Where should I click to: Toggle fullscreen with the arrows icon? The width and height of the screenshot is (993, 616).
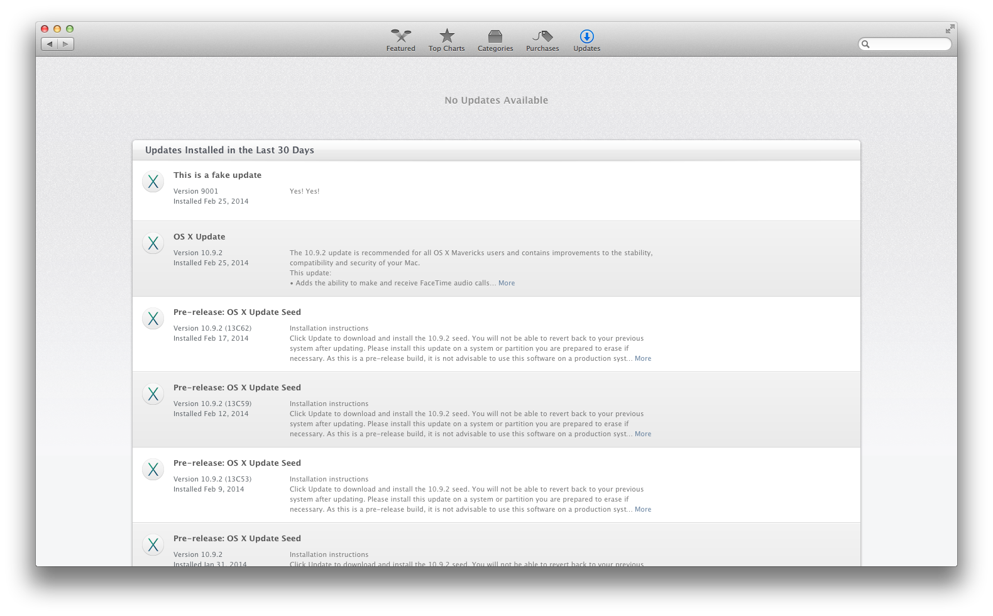point(950,29)
